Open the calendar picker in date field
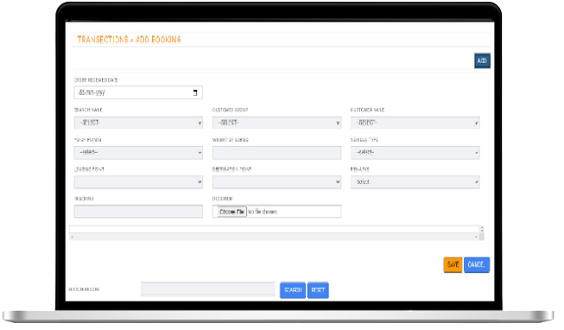564x330 pixels. pos(195,92)
